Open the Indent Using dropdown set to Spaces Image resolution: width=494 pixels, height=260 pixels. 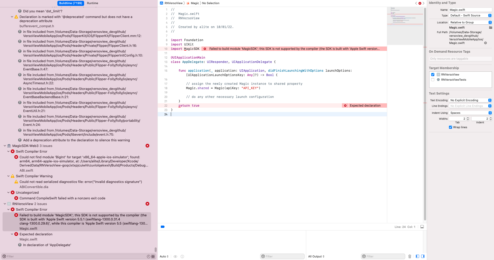[x=470, y=113]
